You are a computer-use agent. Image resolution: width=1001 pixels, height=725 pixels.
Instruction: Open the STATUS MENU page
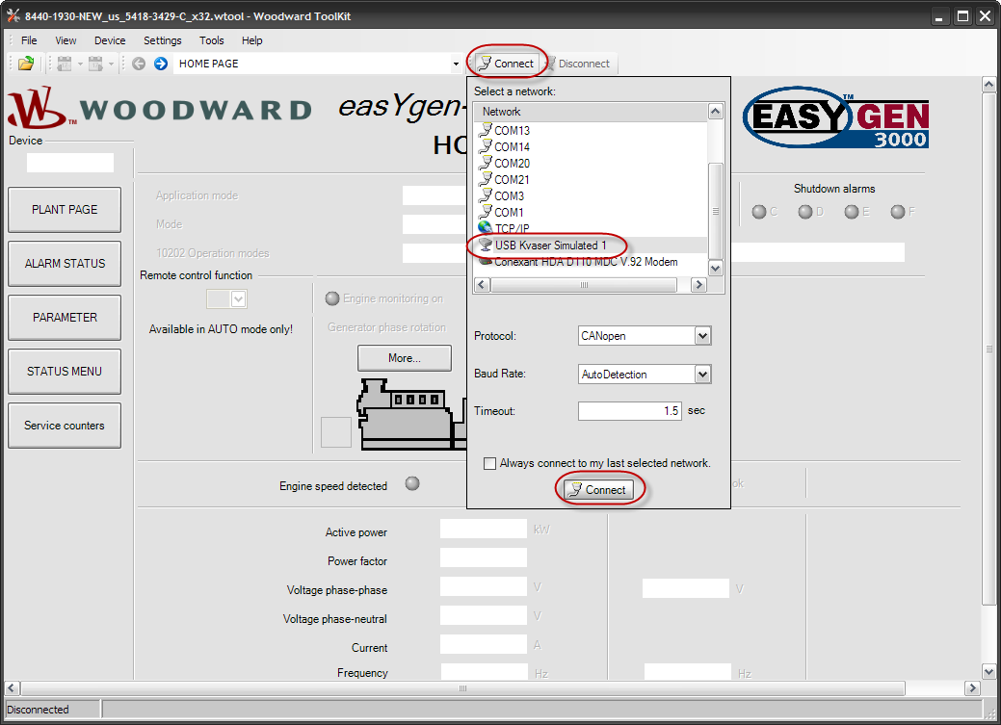pos(65,372)
